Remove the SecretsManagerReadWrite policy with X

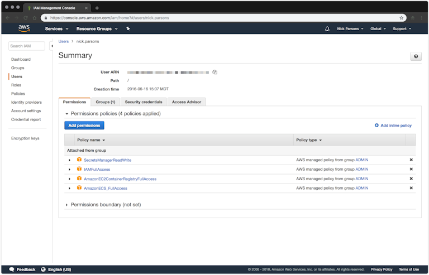coord(411,160)
